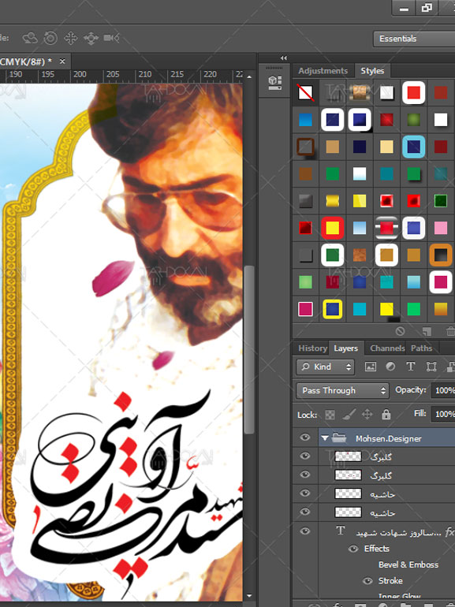This screenshot has height=607, width=455.
Task: Hide the Mohsen.Designer group
Action: tap(305, 438)
